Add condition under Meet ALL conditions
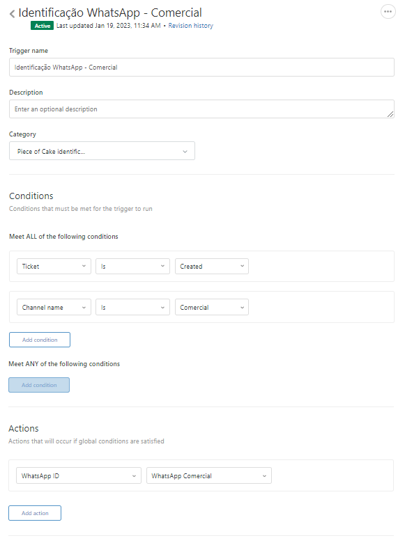405x552 pixels. click(40, 340)
